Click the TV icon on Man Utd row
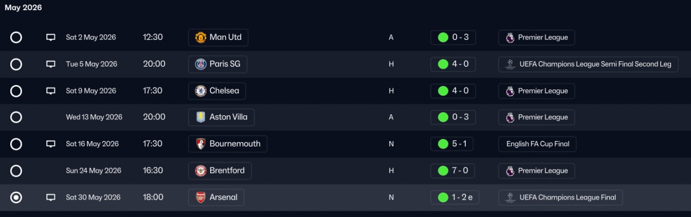The width and height of the screenshot is (691, 217). (51, 37)
